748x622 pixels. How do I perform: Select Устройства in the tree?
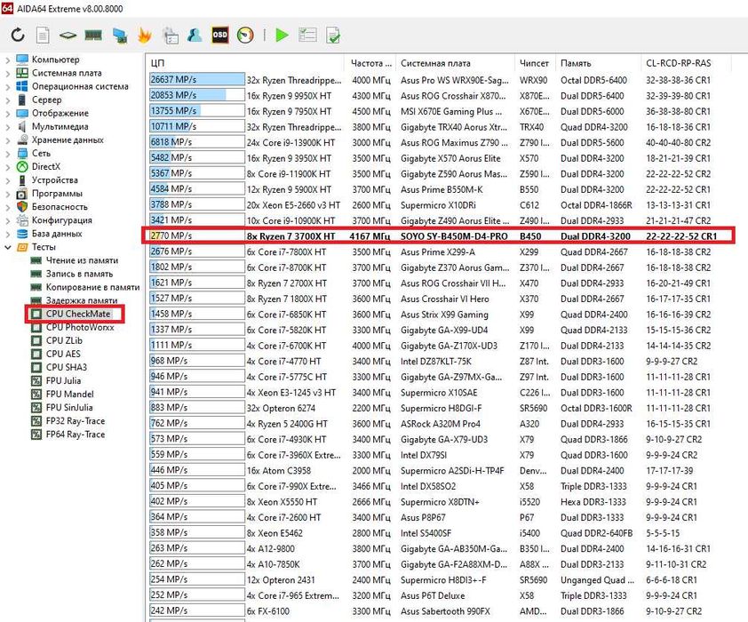coord(55,179)
